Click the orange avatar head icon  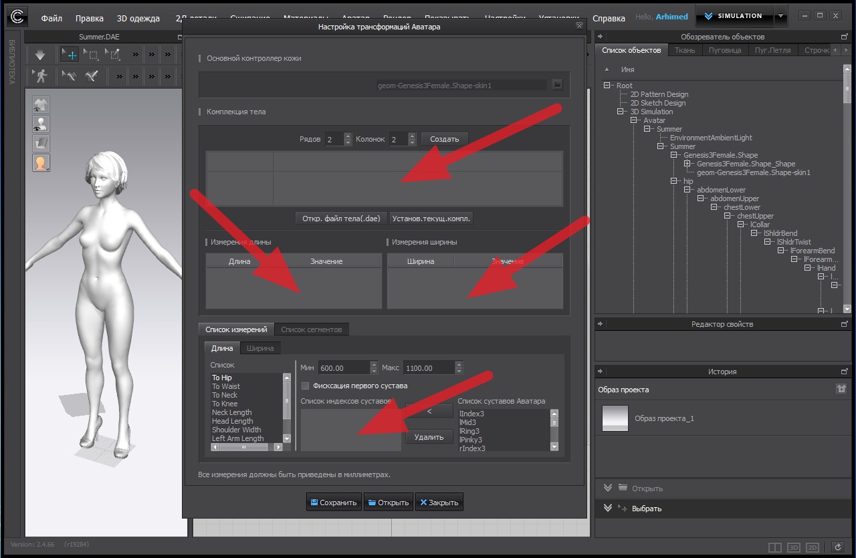tap(41, 162)
